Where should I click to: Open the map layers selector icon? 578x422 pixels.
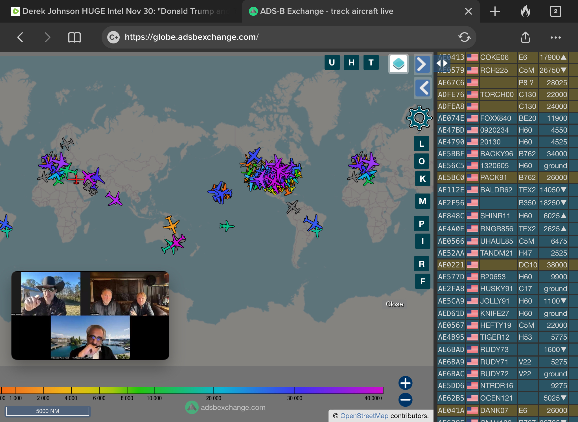pyautogui.click(x=399, y=64)
